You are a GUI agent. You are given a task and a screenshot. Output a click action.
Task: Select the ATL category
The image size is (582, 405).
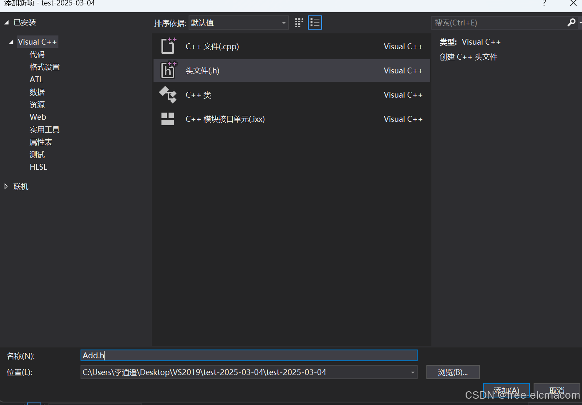(36, 79)
